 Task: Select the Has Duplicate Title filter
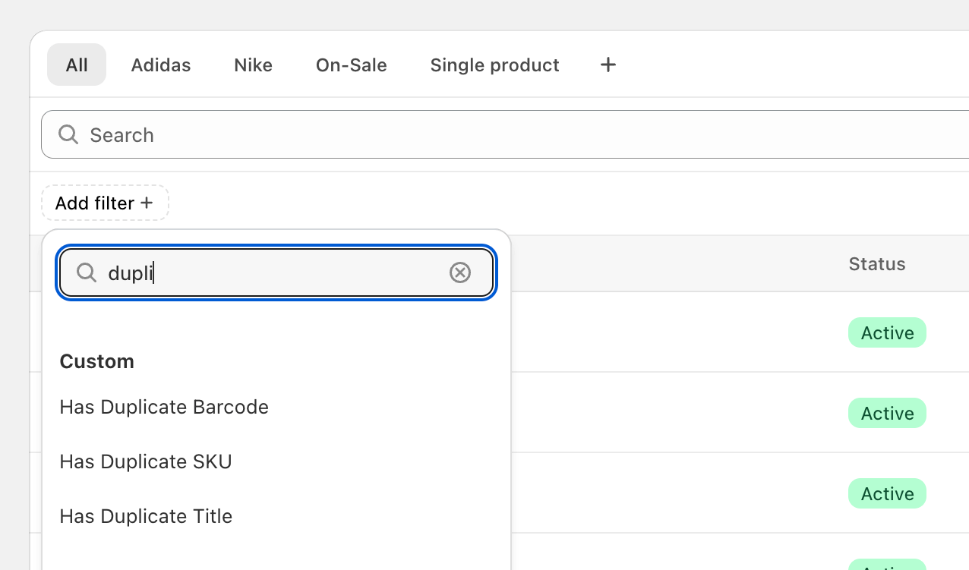[x=146, y=516]
